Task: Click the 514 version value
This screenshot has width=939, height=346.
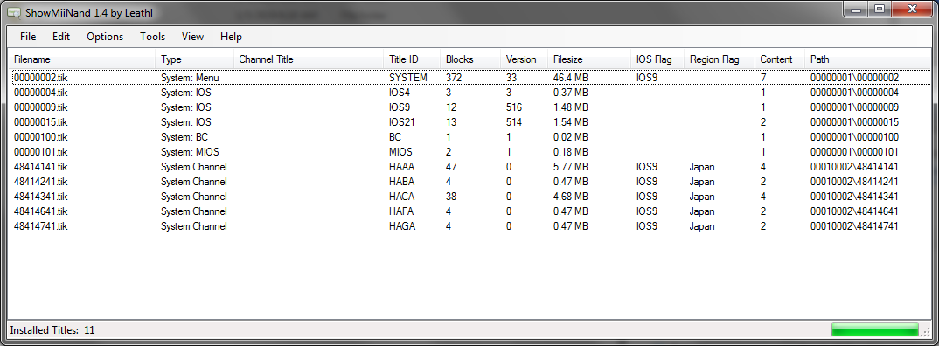Action: coord(514,122)
